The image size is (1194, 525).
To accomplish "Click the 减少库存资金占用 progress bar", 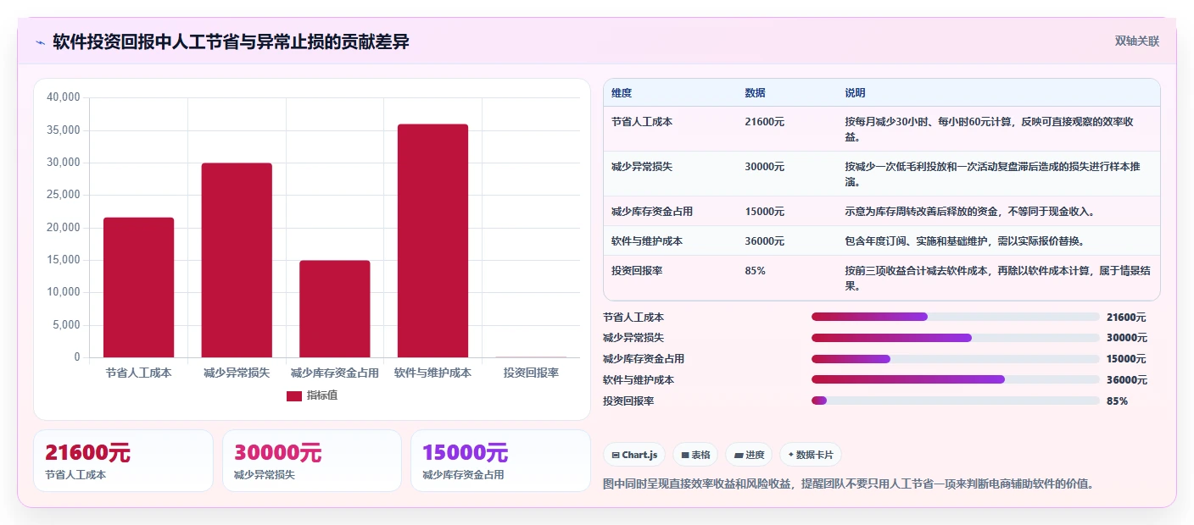I will pyautogui.click(x=955, y=359).
